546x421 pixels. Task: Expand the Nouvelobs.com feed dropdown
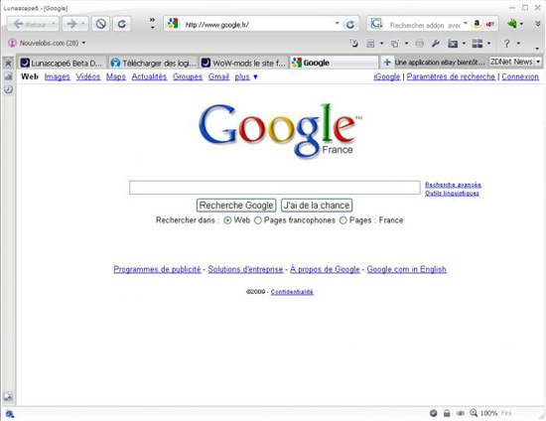tap(83, 43)
